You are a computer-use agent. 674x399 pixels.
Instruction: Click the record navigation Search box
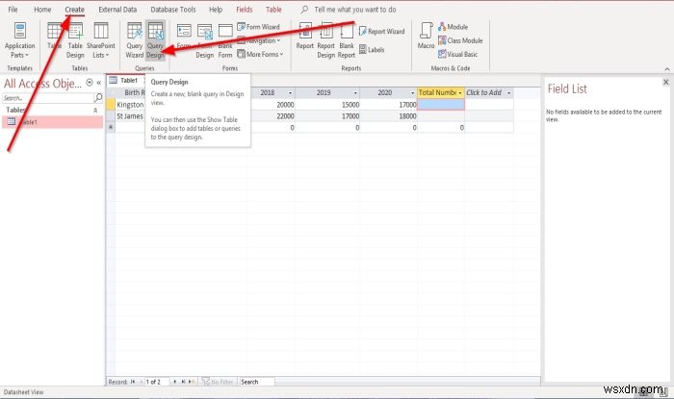pyautogui.click(x=256, y=382)
